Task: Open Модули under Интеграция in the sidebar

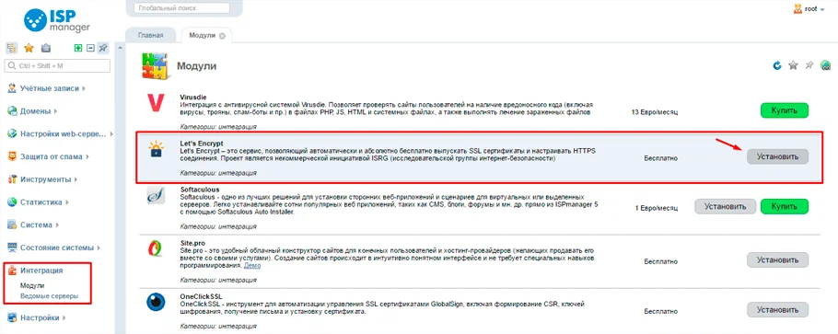Action: click(x=32, y=286)
